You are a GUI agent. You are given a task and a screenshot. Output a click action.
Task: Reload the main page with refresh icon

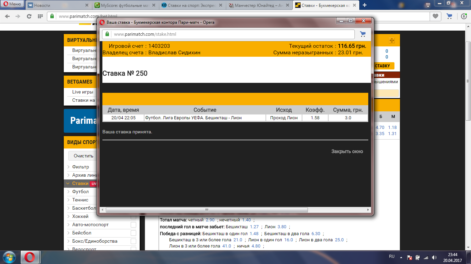point(29,16)
